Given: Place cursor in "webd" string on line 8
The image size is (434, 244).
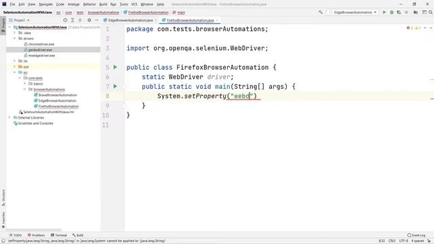Looking at the screenshot, I should [242, 96].
